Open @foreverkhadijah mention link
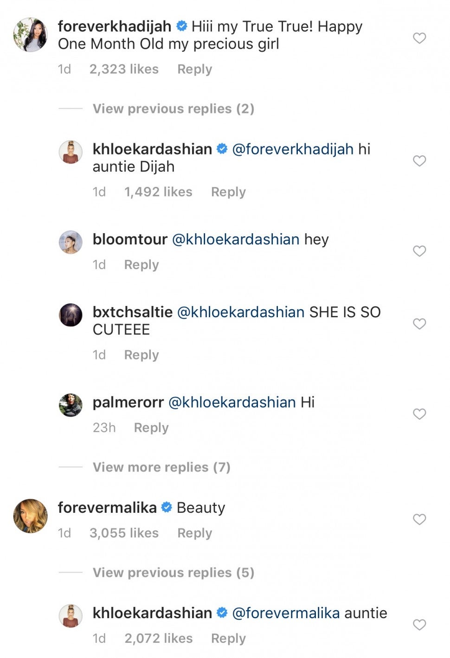The width and height of the screenshot is (450, 658). pyautogui.click(x=292, y=149)
